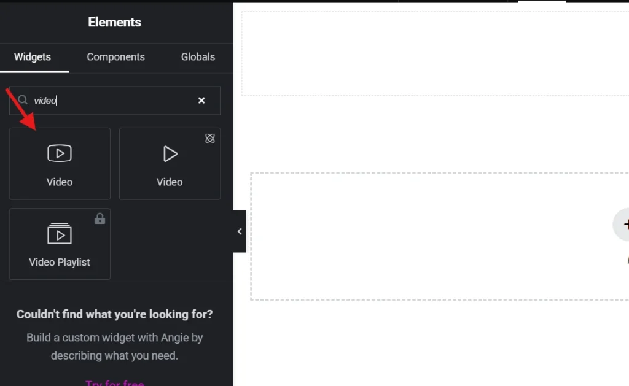
Task: Collapse the Elements panel using the arrow handle
Action: click(240, 231)
